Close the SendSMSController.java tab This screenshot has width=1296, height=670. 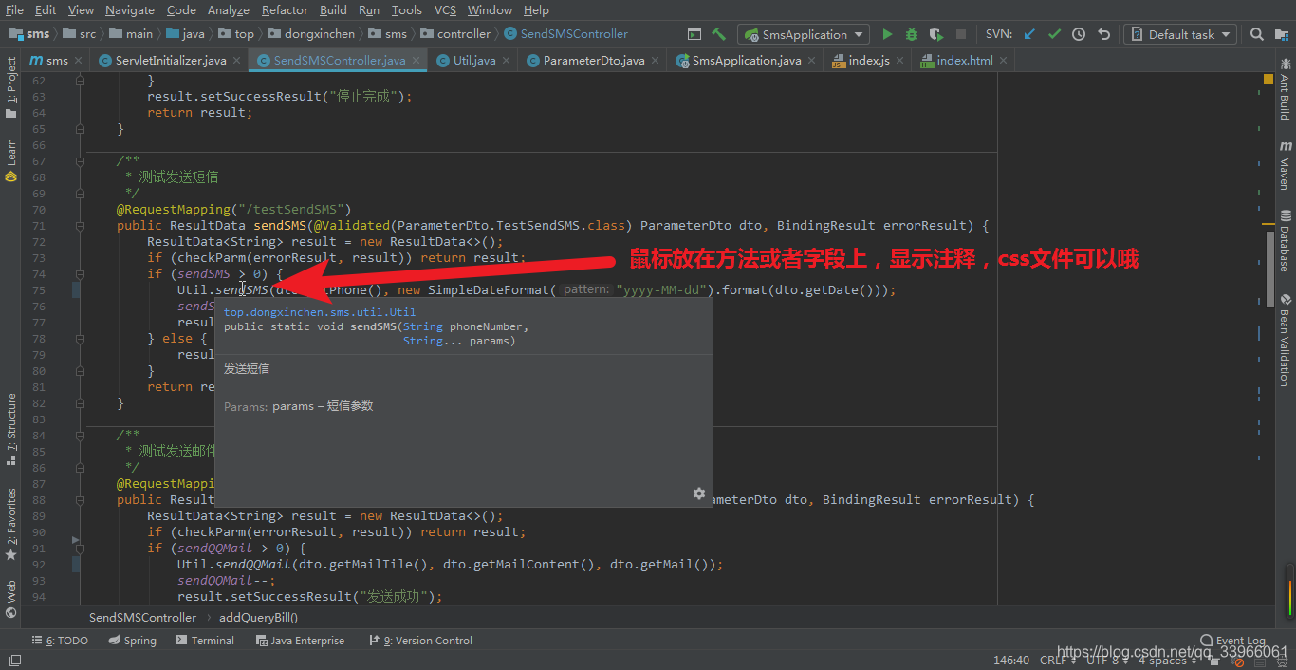click(416, 60)
